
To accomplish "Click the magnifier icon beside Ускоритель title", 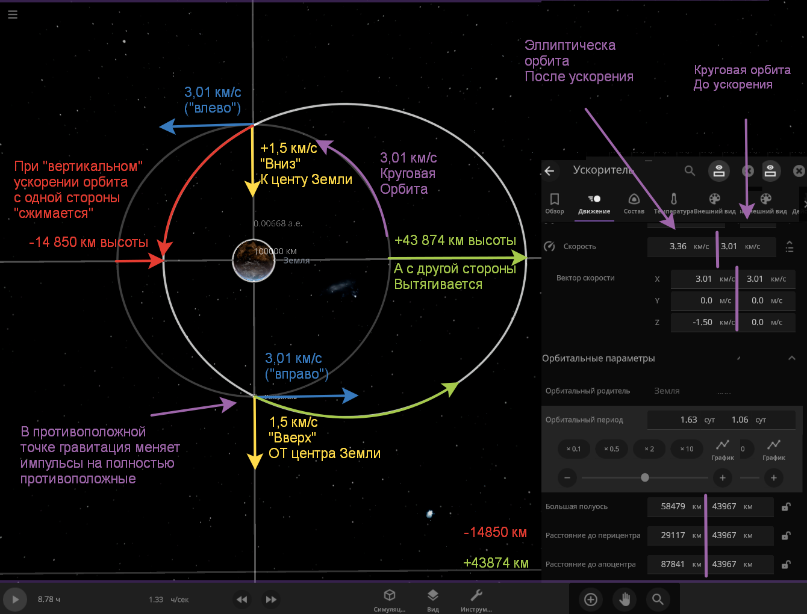I will click(690, 171).
